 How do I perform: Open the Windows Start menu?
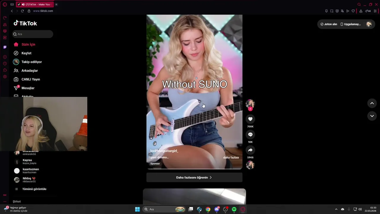click(x=137, y=209)
